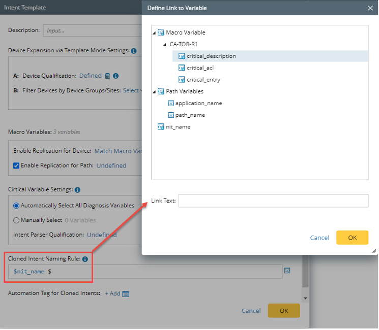Collapse the CA-TOR-R1 node
The image size is (379, 330).
click(165, 45)
